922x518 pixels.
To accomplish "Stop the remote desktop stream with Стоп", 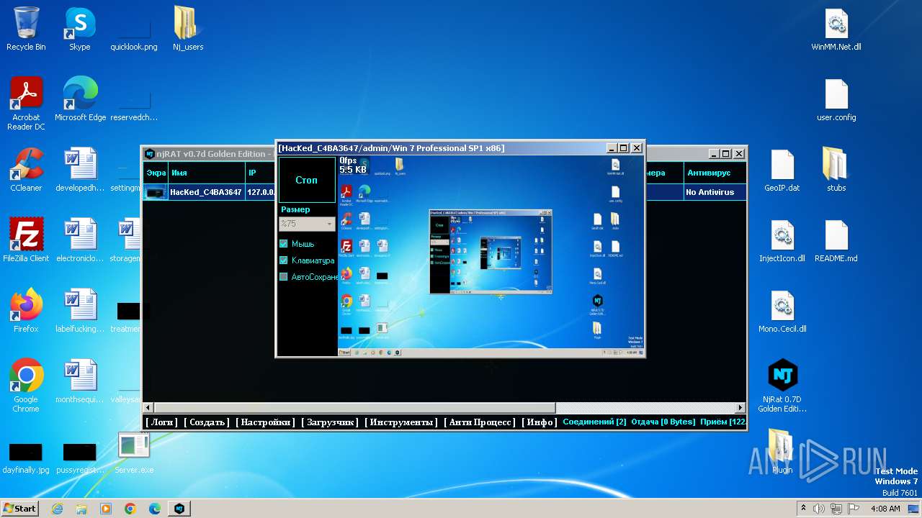I will [307, 180].
